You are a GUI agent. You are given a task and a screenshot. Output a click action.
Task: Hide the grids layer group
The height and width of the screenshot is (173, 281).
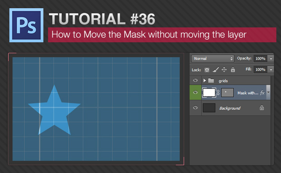[x=195, y=81]
